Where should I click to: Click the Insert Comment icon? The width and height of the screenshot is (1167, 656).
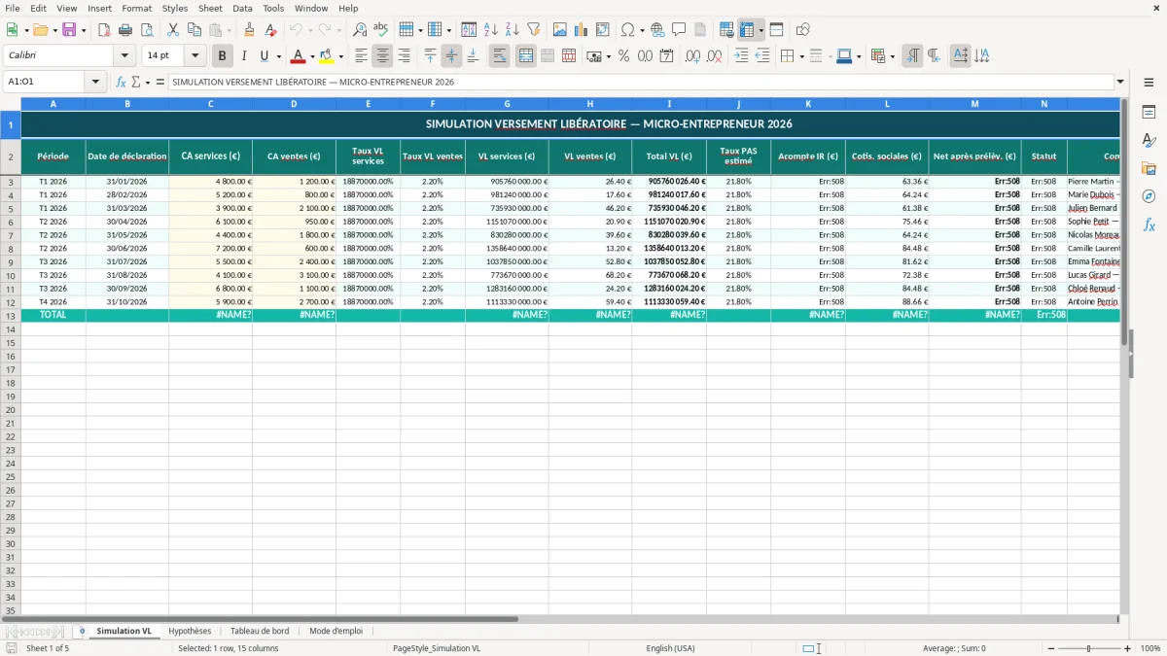click(x=679, y=30)
